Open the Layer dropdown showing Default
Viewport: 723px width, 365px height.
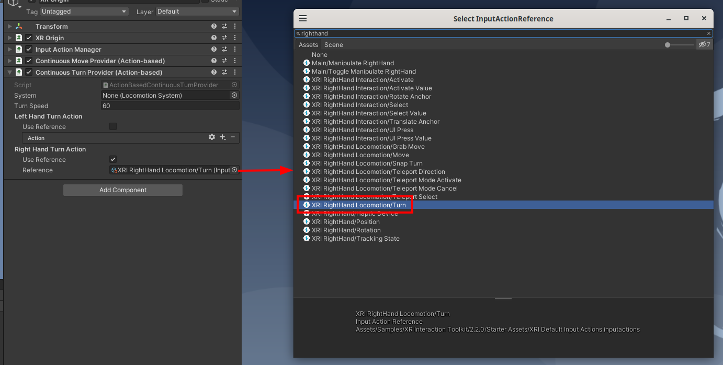(x=196, y=11)
